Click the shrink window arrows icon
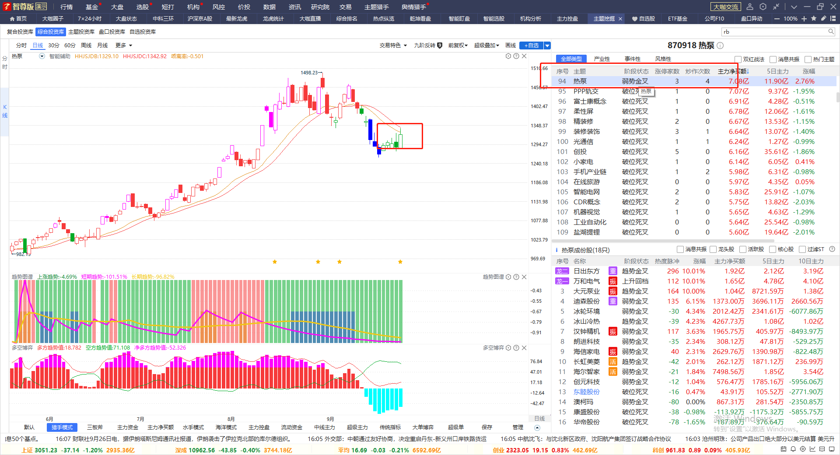The image size is (840, 455). [x=776, y=7]
